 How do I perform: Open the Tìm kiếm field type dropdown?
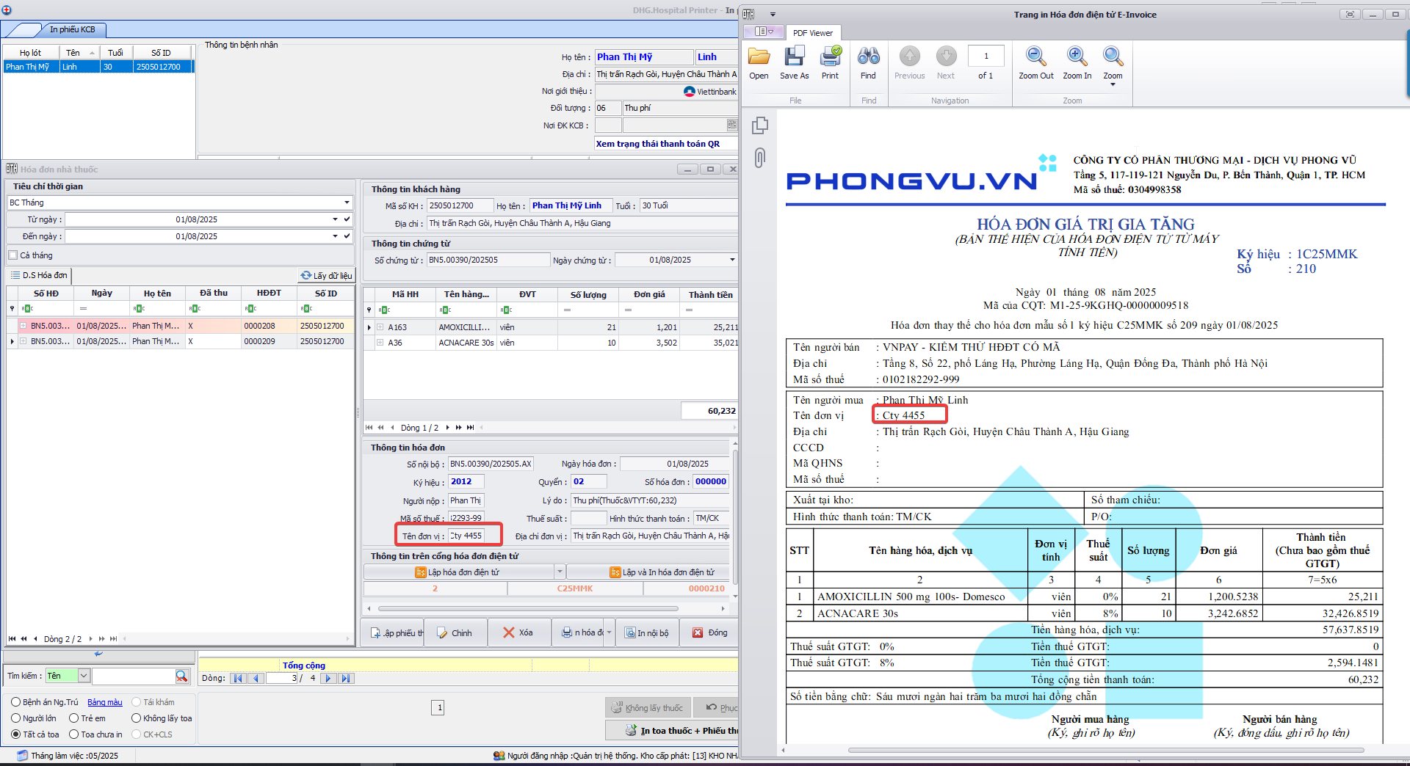84,676
